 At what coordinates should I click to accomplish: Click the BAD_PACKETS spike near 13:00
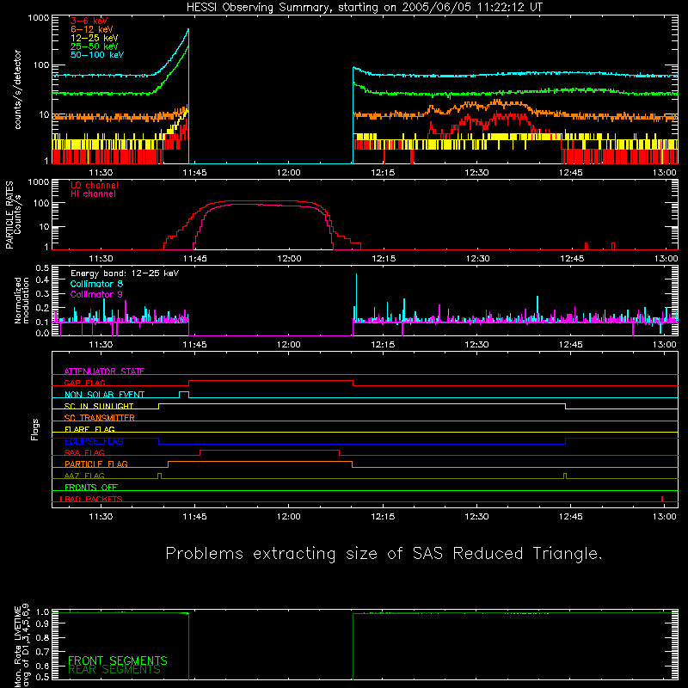tap(662, 499)
